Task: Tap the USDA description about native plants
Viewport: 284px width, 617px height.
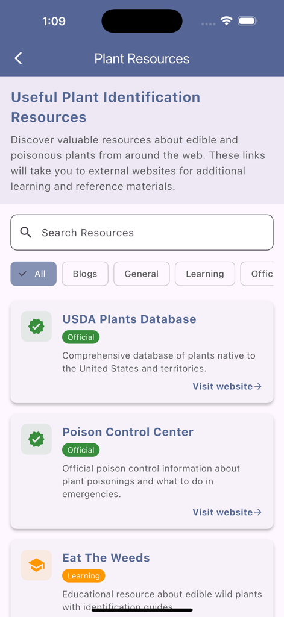Action: (159, 362)
